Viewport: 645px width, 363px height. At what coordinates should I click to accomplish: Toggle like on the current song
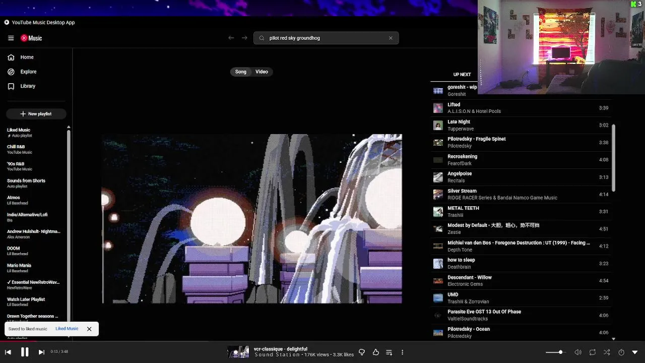(x=375, y=352)
